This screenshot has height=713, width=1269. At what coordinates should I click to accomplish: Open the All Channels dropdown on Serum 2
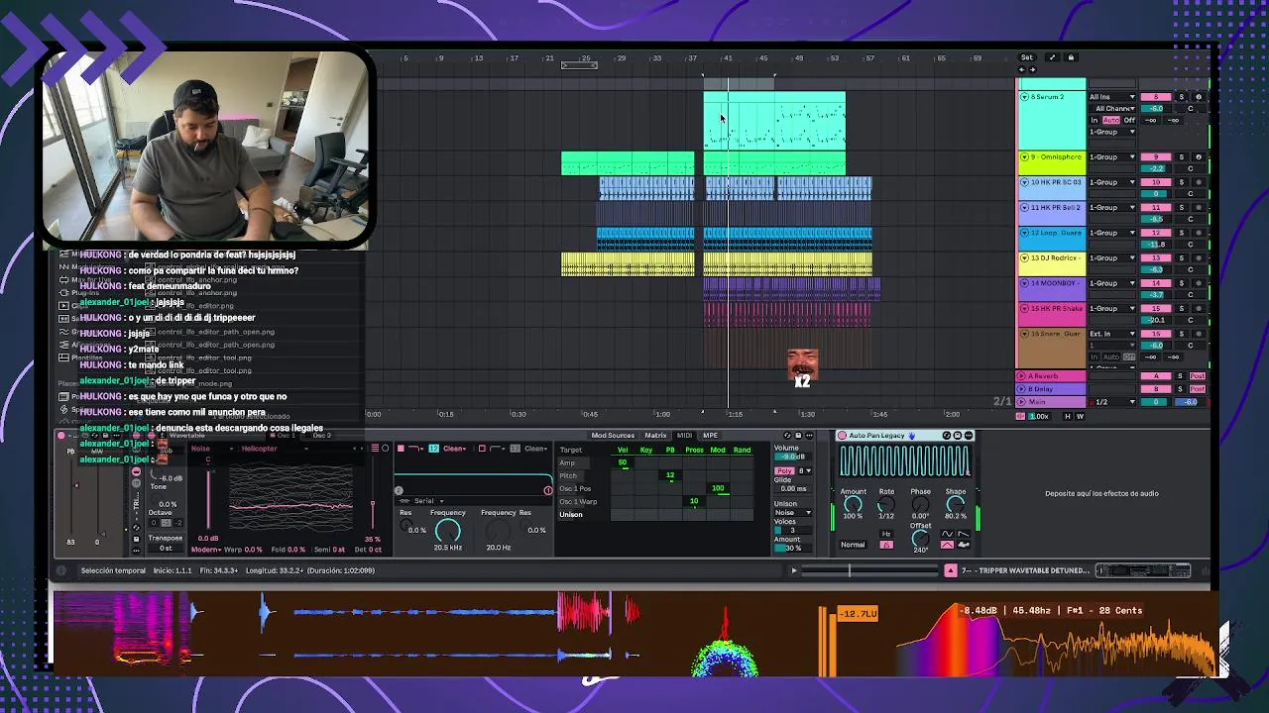[x=1114, y=109]
